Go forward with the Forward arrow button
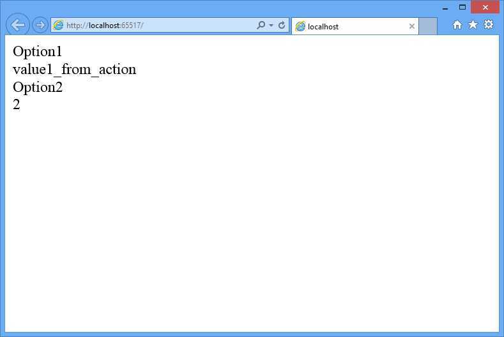504x337 pixels. 40,25
